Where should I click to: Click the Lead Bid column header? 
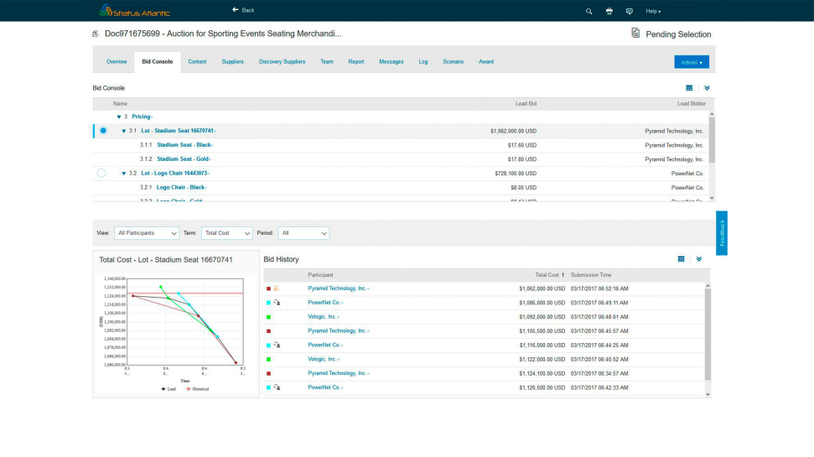526,104
